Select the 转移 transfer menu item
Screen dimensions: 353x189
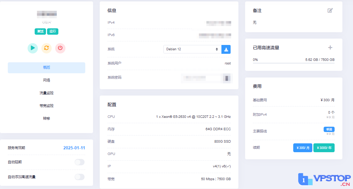click(46, 119)
